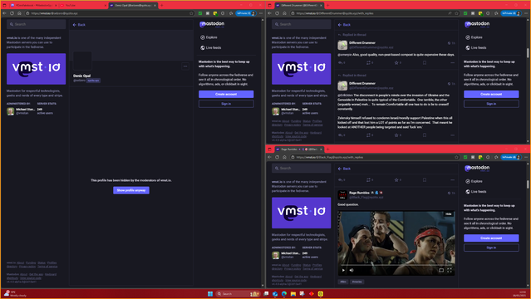
Task: Click home button in Deniz Opal window
Action: [x=19, y=13]
